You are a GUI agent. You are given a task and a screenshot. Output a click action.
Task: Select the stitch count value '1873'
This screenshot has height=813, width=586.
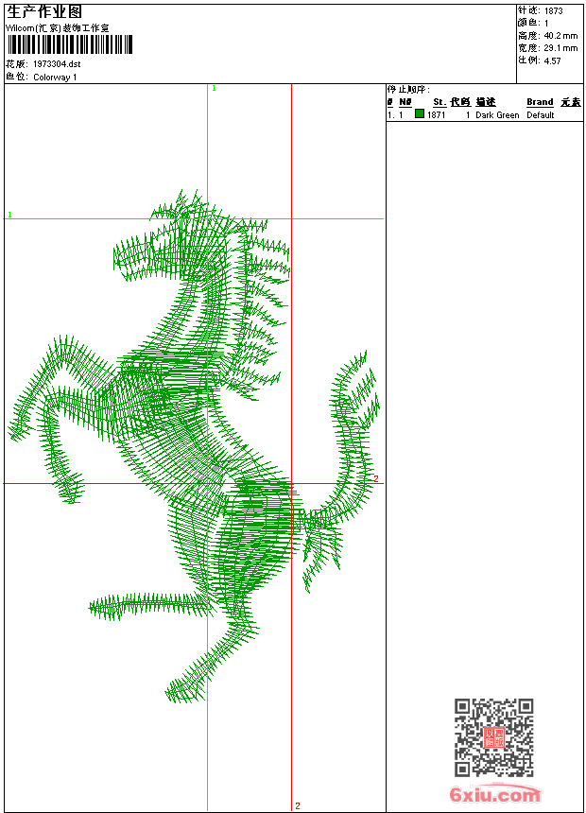pyautogui.click(x=553, y=11)
